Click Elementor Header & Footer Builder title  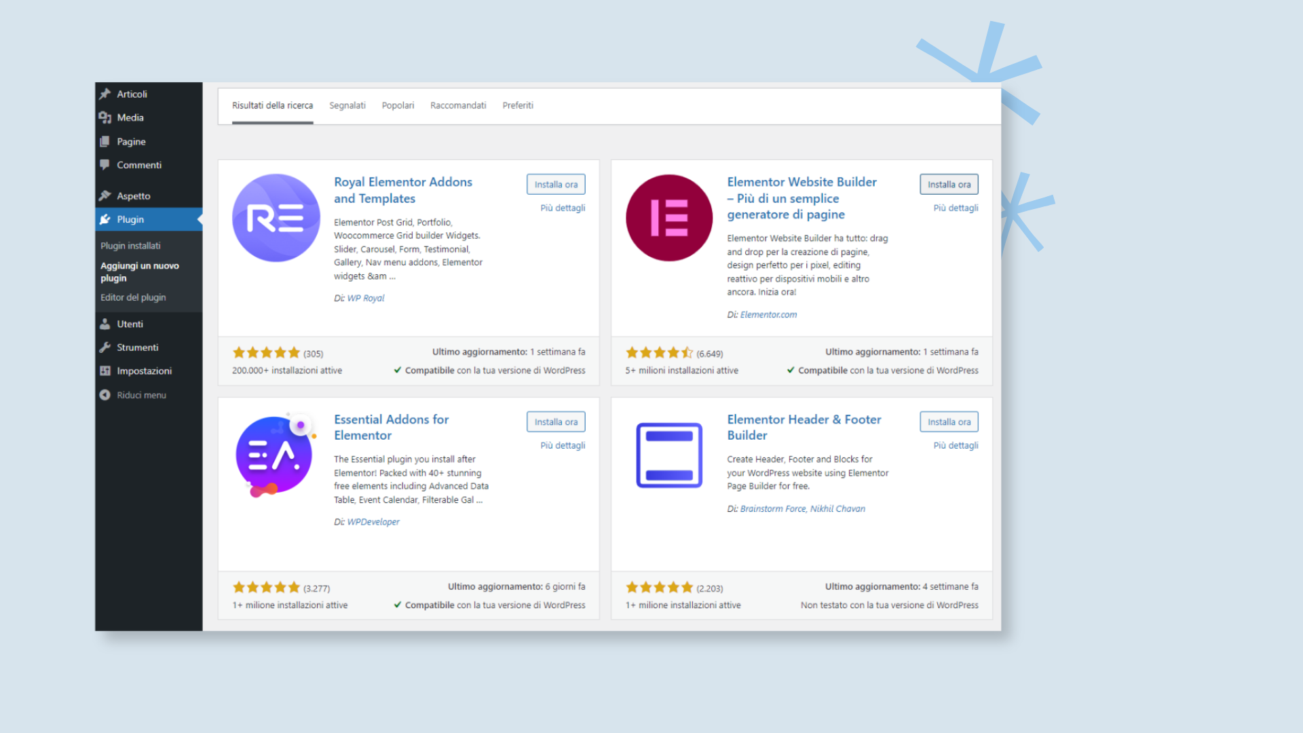[804, 428]
